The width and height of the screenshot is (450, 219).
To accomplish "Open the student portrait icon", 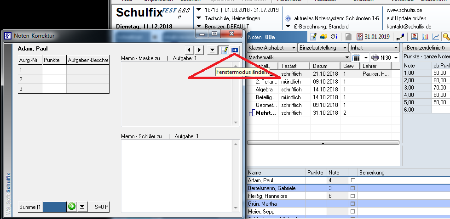I will pos(415,37).
